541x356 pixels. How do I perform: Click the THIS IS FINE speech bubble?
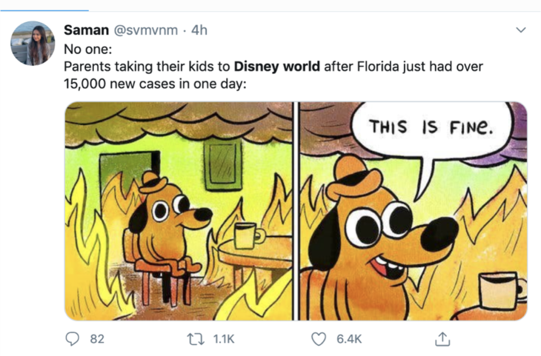(x=432, y=128)
